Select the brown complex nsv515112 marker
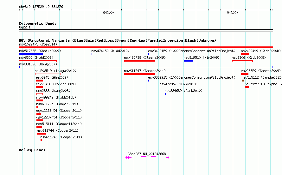This screenshot has height=175, width=282. pyautogui.click(x=243, y=81)
